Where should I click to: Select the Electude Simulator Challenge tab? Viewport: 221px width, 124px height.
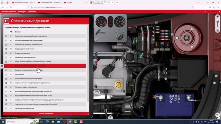pyautogui.click(x=102, y=2)
